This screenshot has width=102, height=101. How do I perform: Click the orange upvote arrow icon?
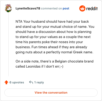[6, 82]
